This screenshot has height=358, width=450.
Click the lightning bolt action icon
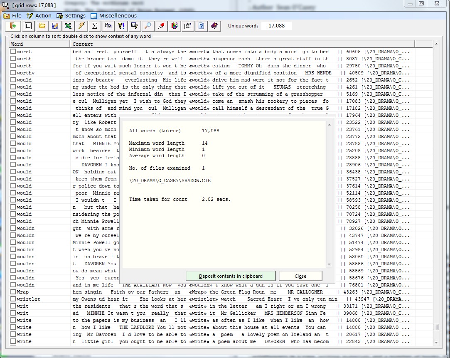[81, 26]
